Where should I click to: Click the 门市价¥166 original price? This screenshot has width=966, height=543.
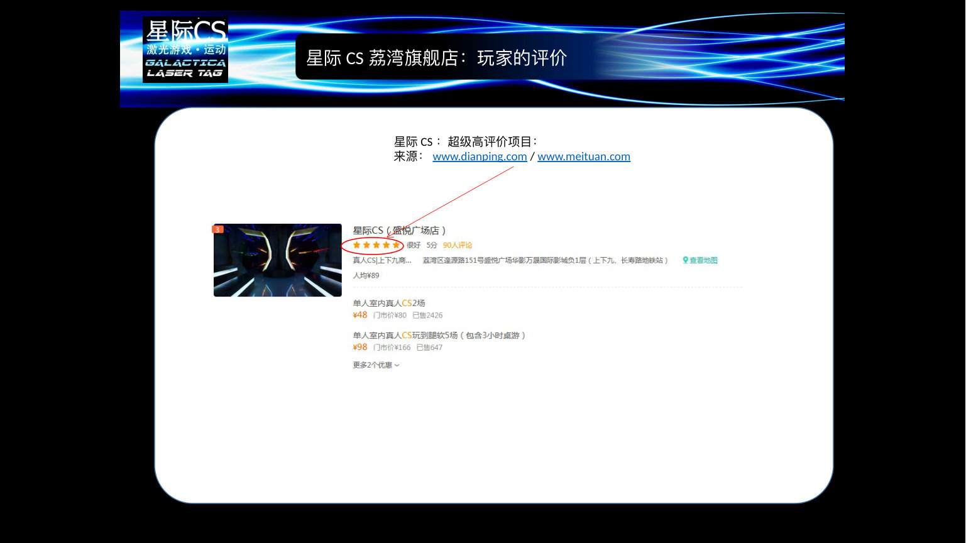click(392, 348)
